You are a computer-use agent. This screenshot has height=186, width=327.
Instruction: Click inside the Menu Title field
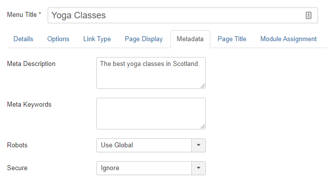tap(183, 15)
